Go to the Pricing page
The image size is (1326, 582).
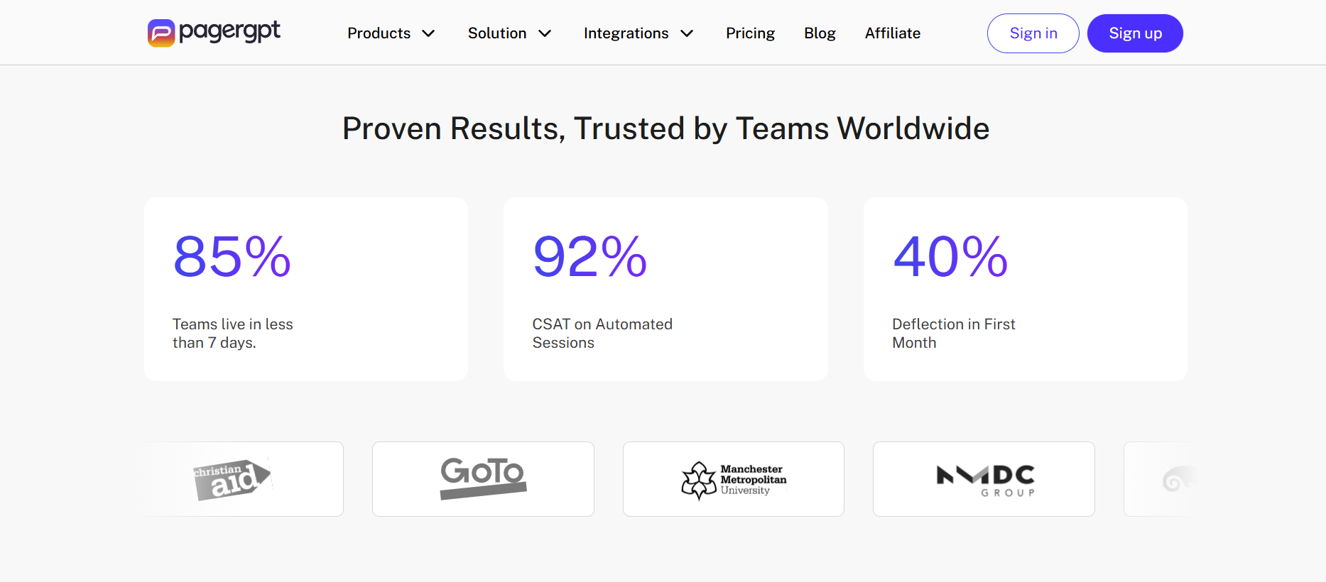(x=750, y=33)
